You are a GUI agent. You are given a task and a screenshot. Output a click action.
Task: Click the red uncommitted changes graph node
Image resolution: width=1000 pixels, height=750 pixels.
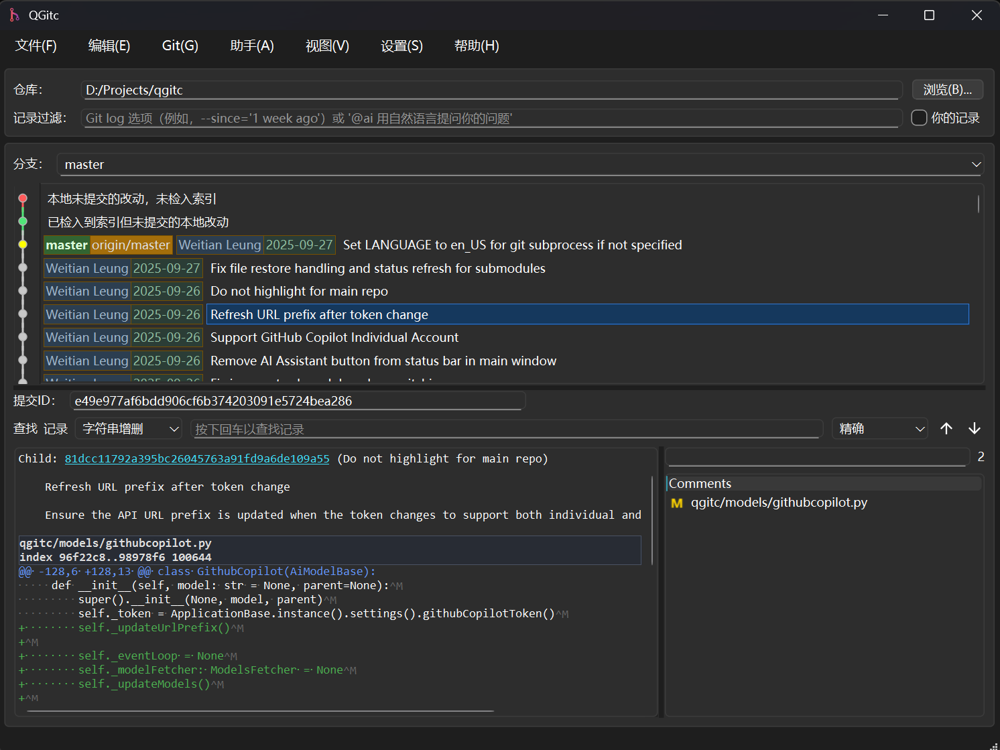click(x=23, y=198)
